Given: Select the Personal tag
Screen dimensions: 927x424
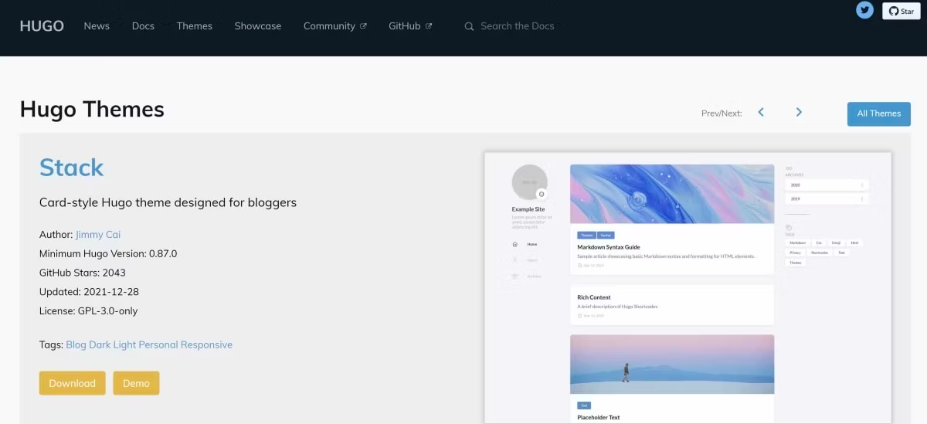Looking at the screenshot, I should click(x=158, y=344).
